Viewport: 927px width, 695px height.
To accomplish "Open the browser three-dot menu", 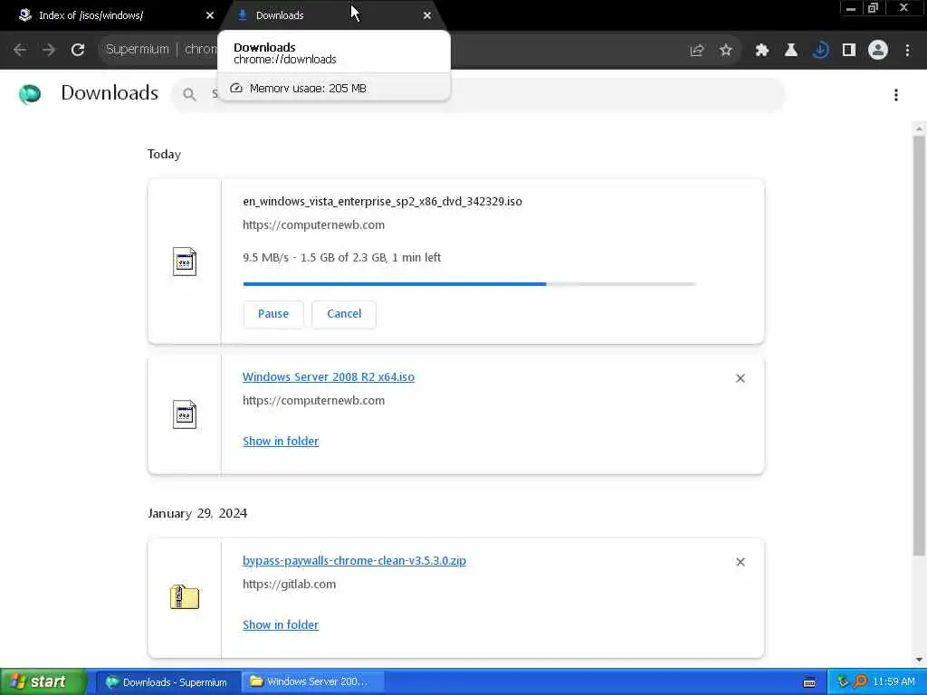I will 907,51.
